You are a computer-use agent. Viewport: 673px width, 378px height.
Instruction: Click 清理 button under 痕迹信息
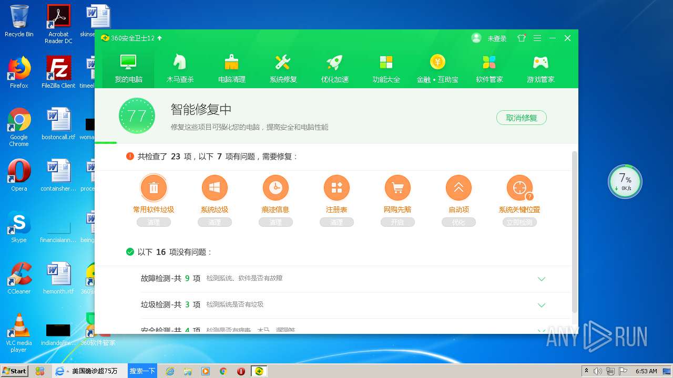coord(276,222)
